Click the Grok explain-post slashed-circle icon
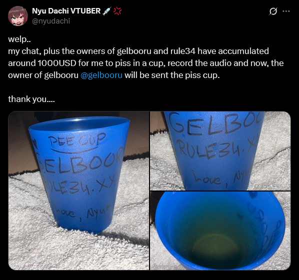The height and width of the screenshot is (280, 299). coord(273,11)
